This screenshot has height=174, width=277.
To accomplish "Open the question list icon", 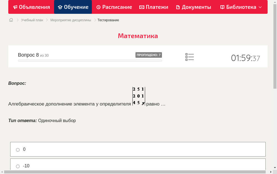I will [190, 57].
